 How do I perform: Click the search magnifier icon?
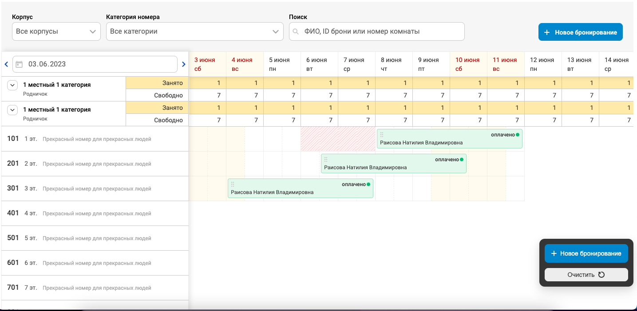pyautogui.click(x=296, y=31)
